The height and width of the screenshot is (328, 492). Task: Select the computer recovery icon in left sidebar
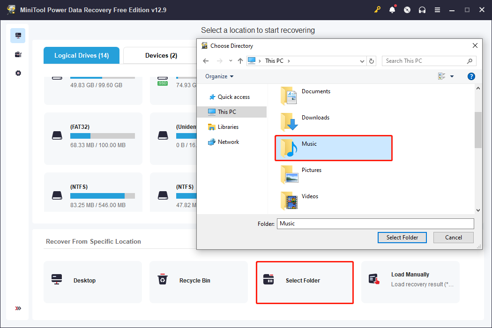(x=18, y=36)
